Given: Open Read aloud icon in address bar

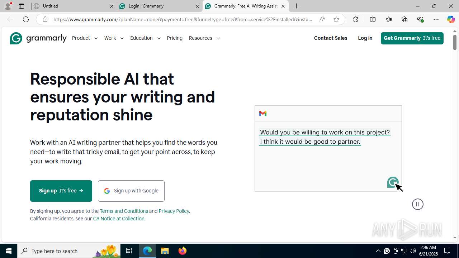Looking at the screenshot, I should click(x=322, y=19).
